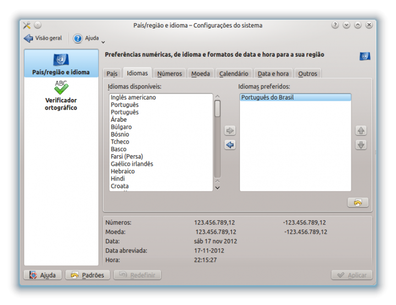Click the restore defaults icon button under preferred list
396x305 pixels.
(x=358, y=203)
